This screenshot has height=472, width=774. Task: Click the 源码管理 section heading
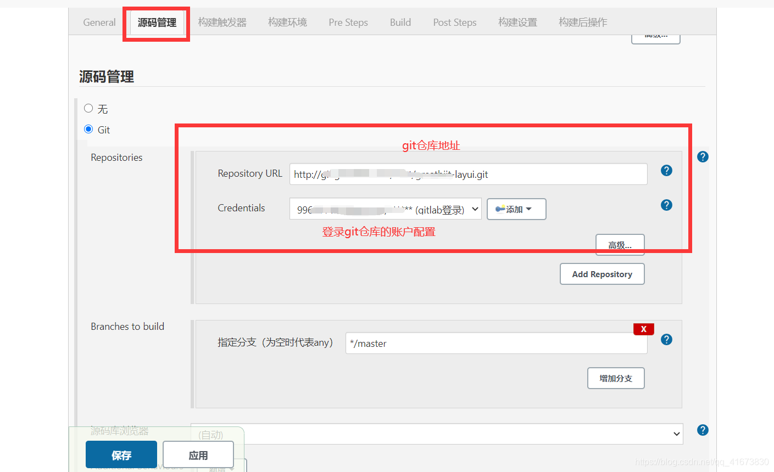tap(107, 76)
